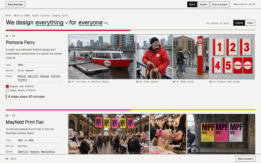Click caption '01.1 The boat at Salford Quays'
This screenshot has width=261, height=163.
click(x=88, y=81)
